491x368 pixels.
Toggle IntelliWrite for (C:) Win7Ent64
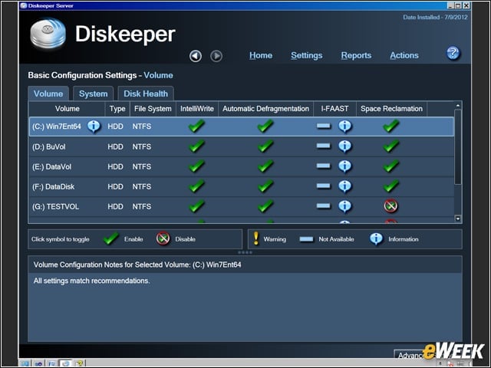(196, 126)
